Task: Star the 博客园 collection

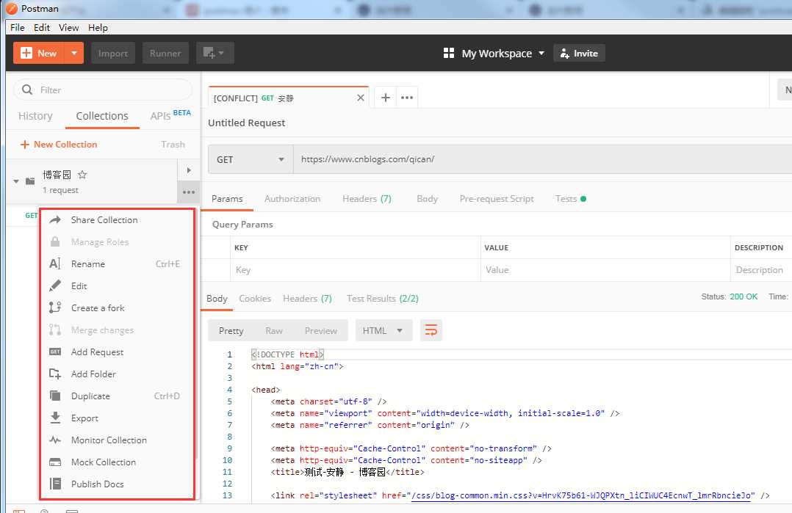Action: [x=82, y=175]
